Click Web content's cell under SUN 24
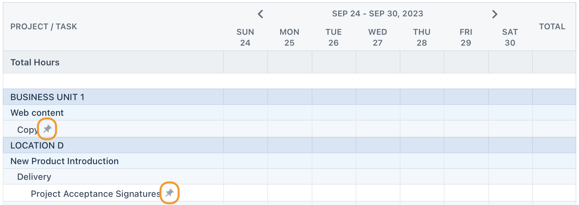 click(245, 113)
